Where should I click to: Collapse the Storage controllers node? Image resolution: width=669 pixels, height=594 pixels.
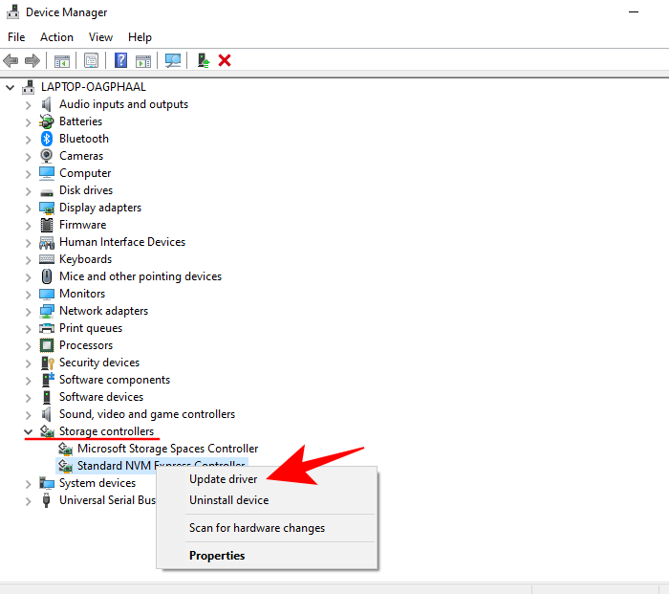[x=28, y=431]
